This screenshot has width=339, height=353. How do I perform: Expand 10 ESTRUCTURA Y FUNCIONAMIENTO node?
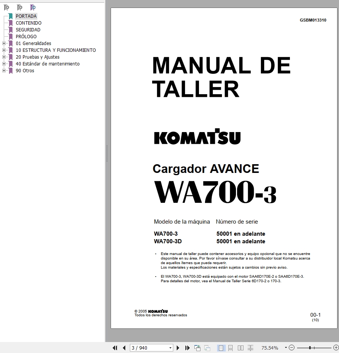[4, 50]
